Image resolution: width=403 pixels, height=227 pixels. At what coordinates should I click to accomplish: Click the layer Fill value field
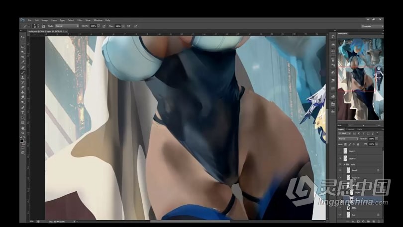[371, 145]
